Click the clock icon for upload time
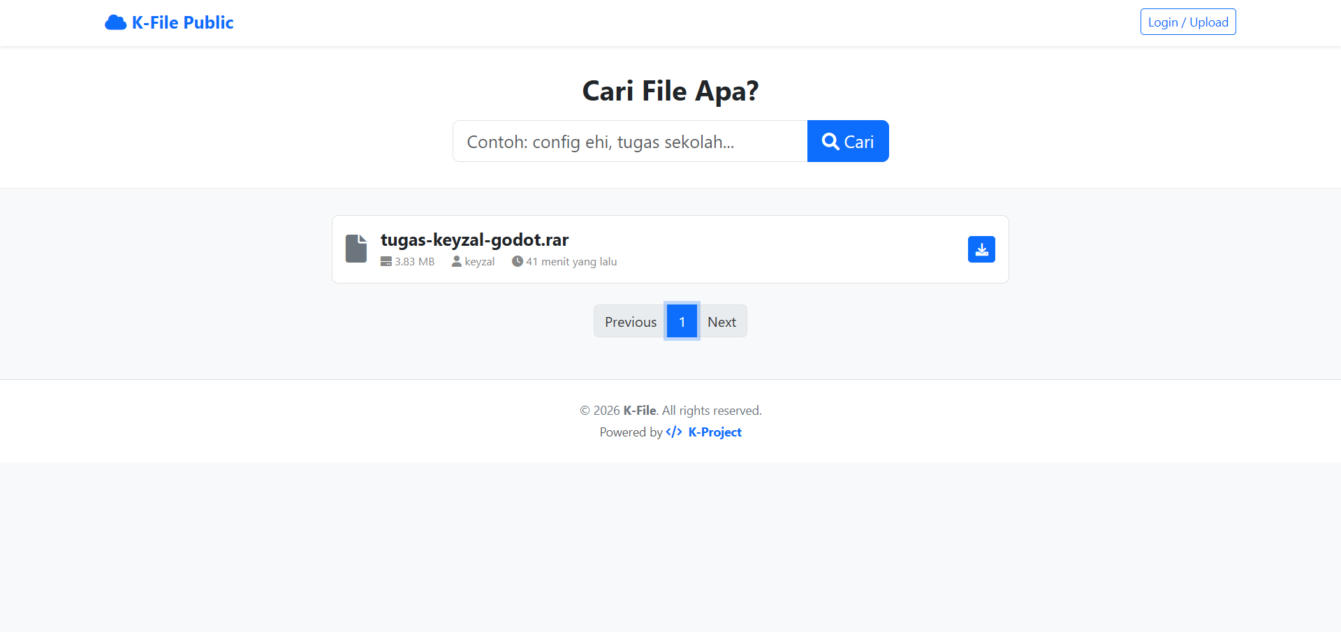 point(518,262)
